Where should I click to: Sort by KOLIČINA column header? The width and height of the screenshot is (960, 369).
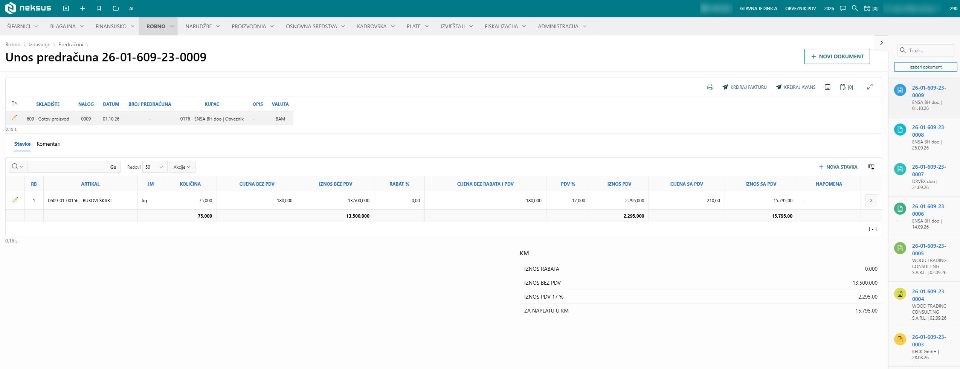point(190,184)
